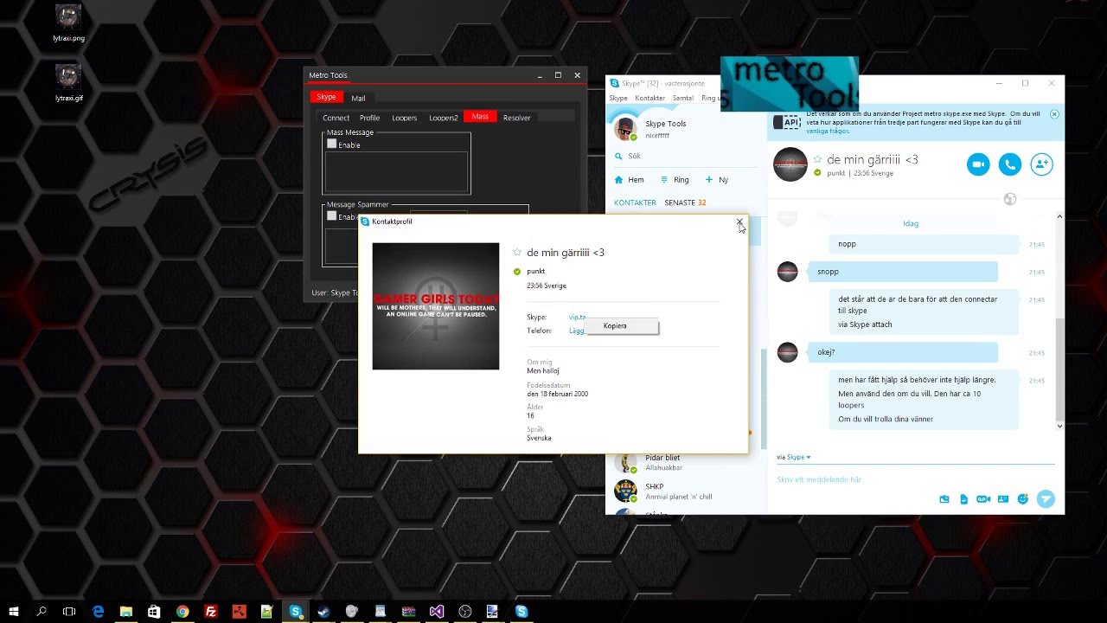Open Hem (home) in Skype sidebar
Image resolution: width=1107 pixels, height=623 pixels.
tap(629, 180)
